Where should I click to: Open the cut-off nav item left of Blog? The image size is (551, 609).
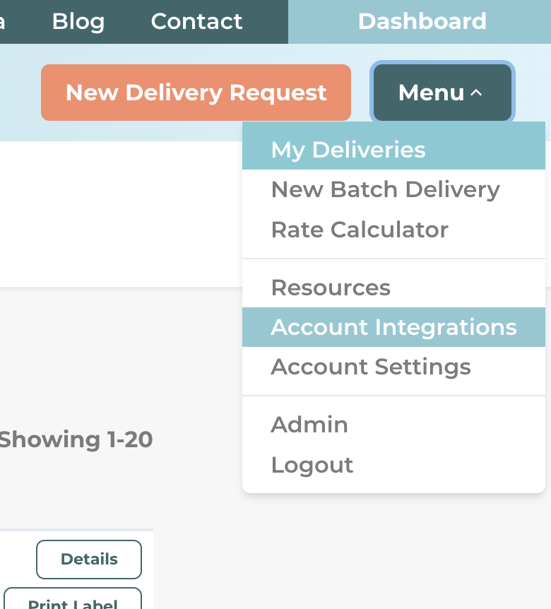(x=2, y=21)
